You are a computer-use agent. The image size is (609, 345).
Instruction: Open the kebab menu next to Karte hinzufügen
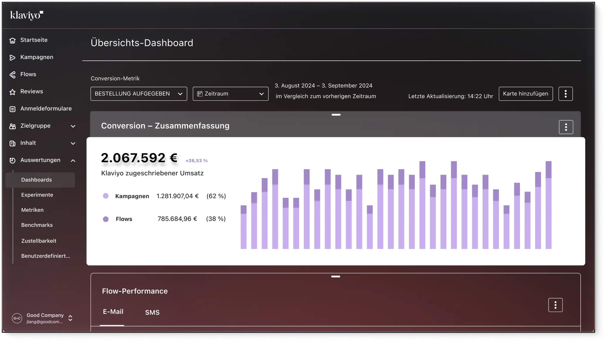tap(565, 94)
